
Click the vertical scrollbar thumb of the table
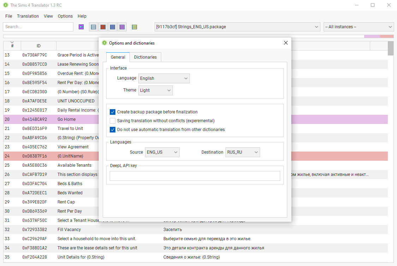391,48
